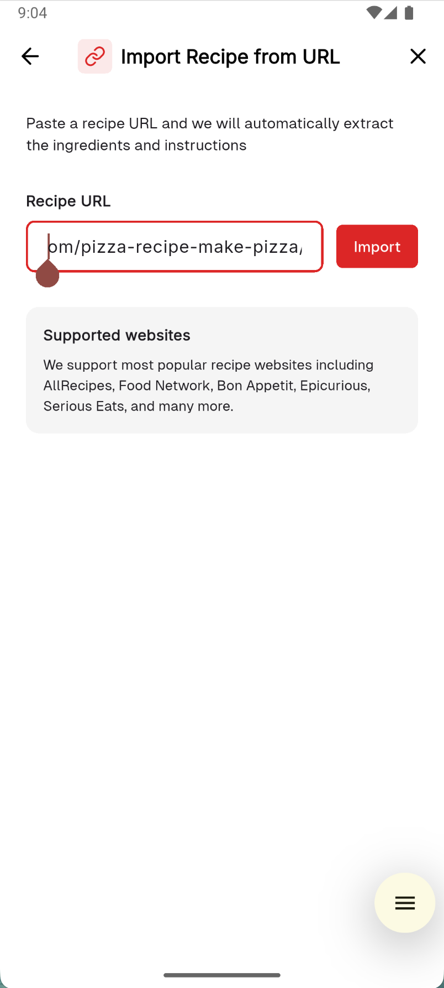The width and height of the screenshot is (444, 988).
Task: Close the Import Recipe screen
Action: point(418,56)
